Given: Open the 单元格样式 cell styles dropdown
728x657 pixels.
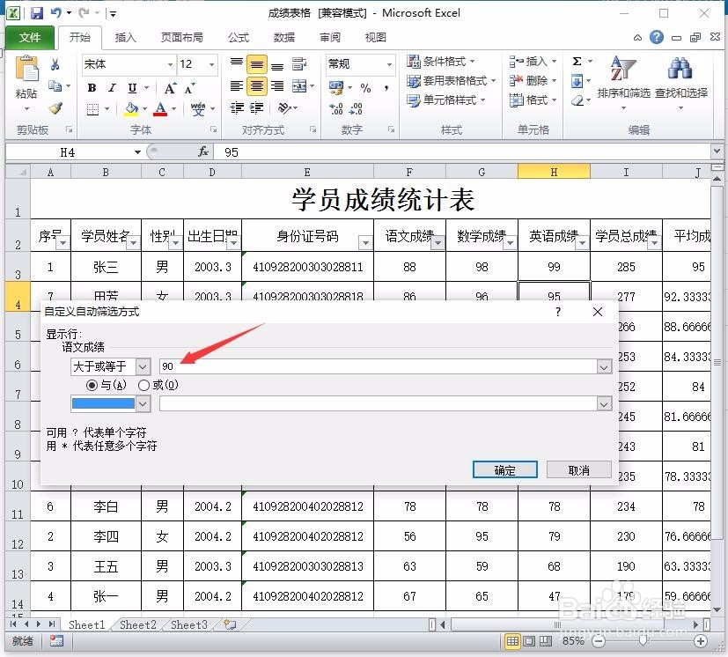Looking at the screenshot, I should (445, 100).
